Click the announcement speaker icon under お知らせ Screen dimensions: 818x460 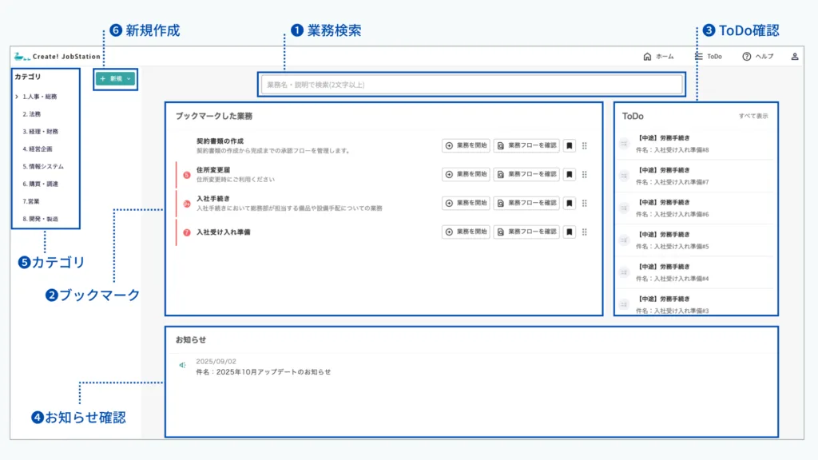coord(183,365)
